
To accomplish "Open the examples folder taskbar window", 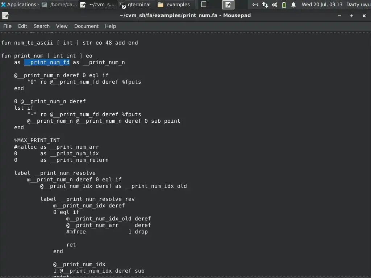I will click(174, 4).
